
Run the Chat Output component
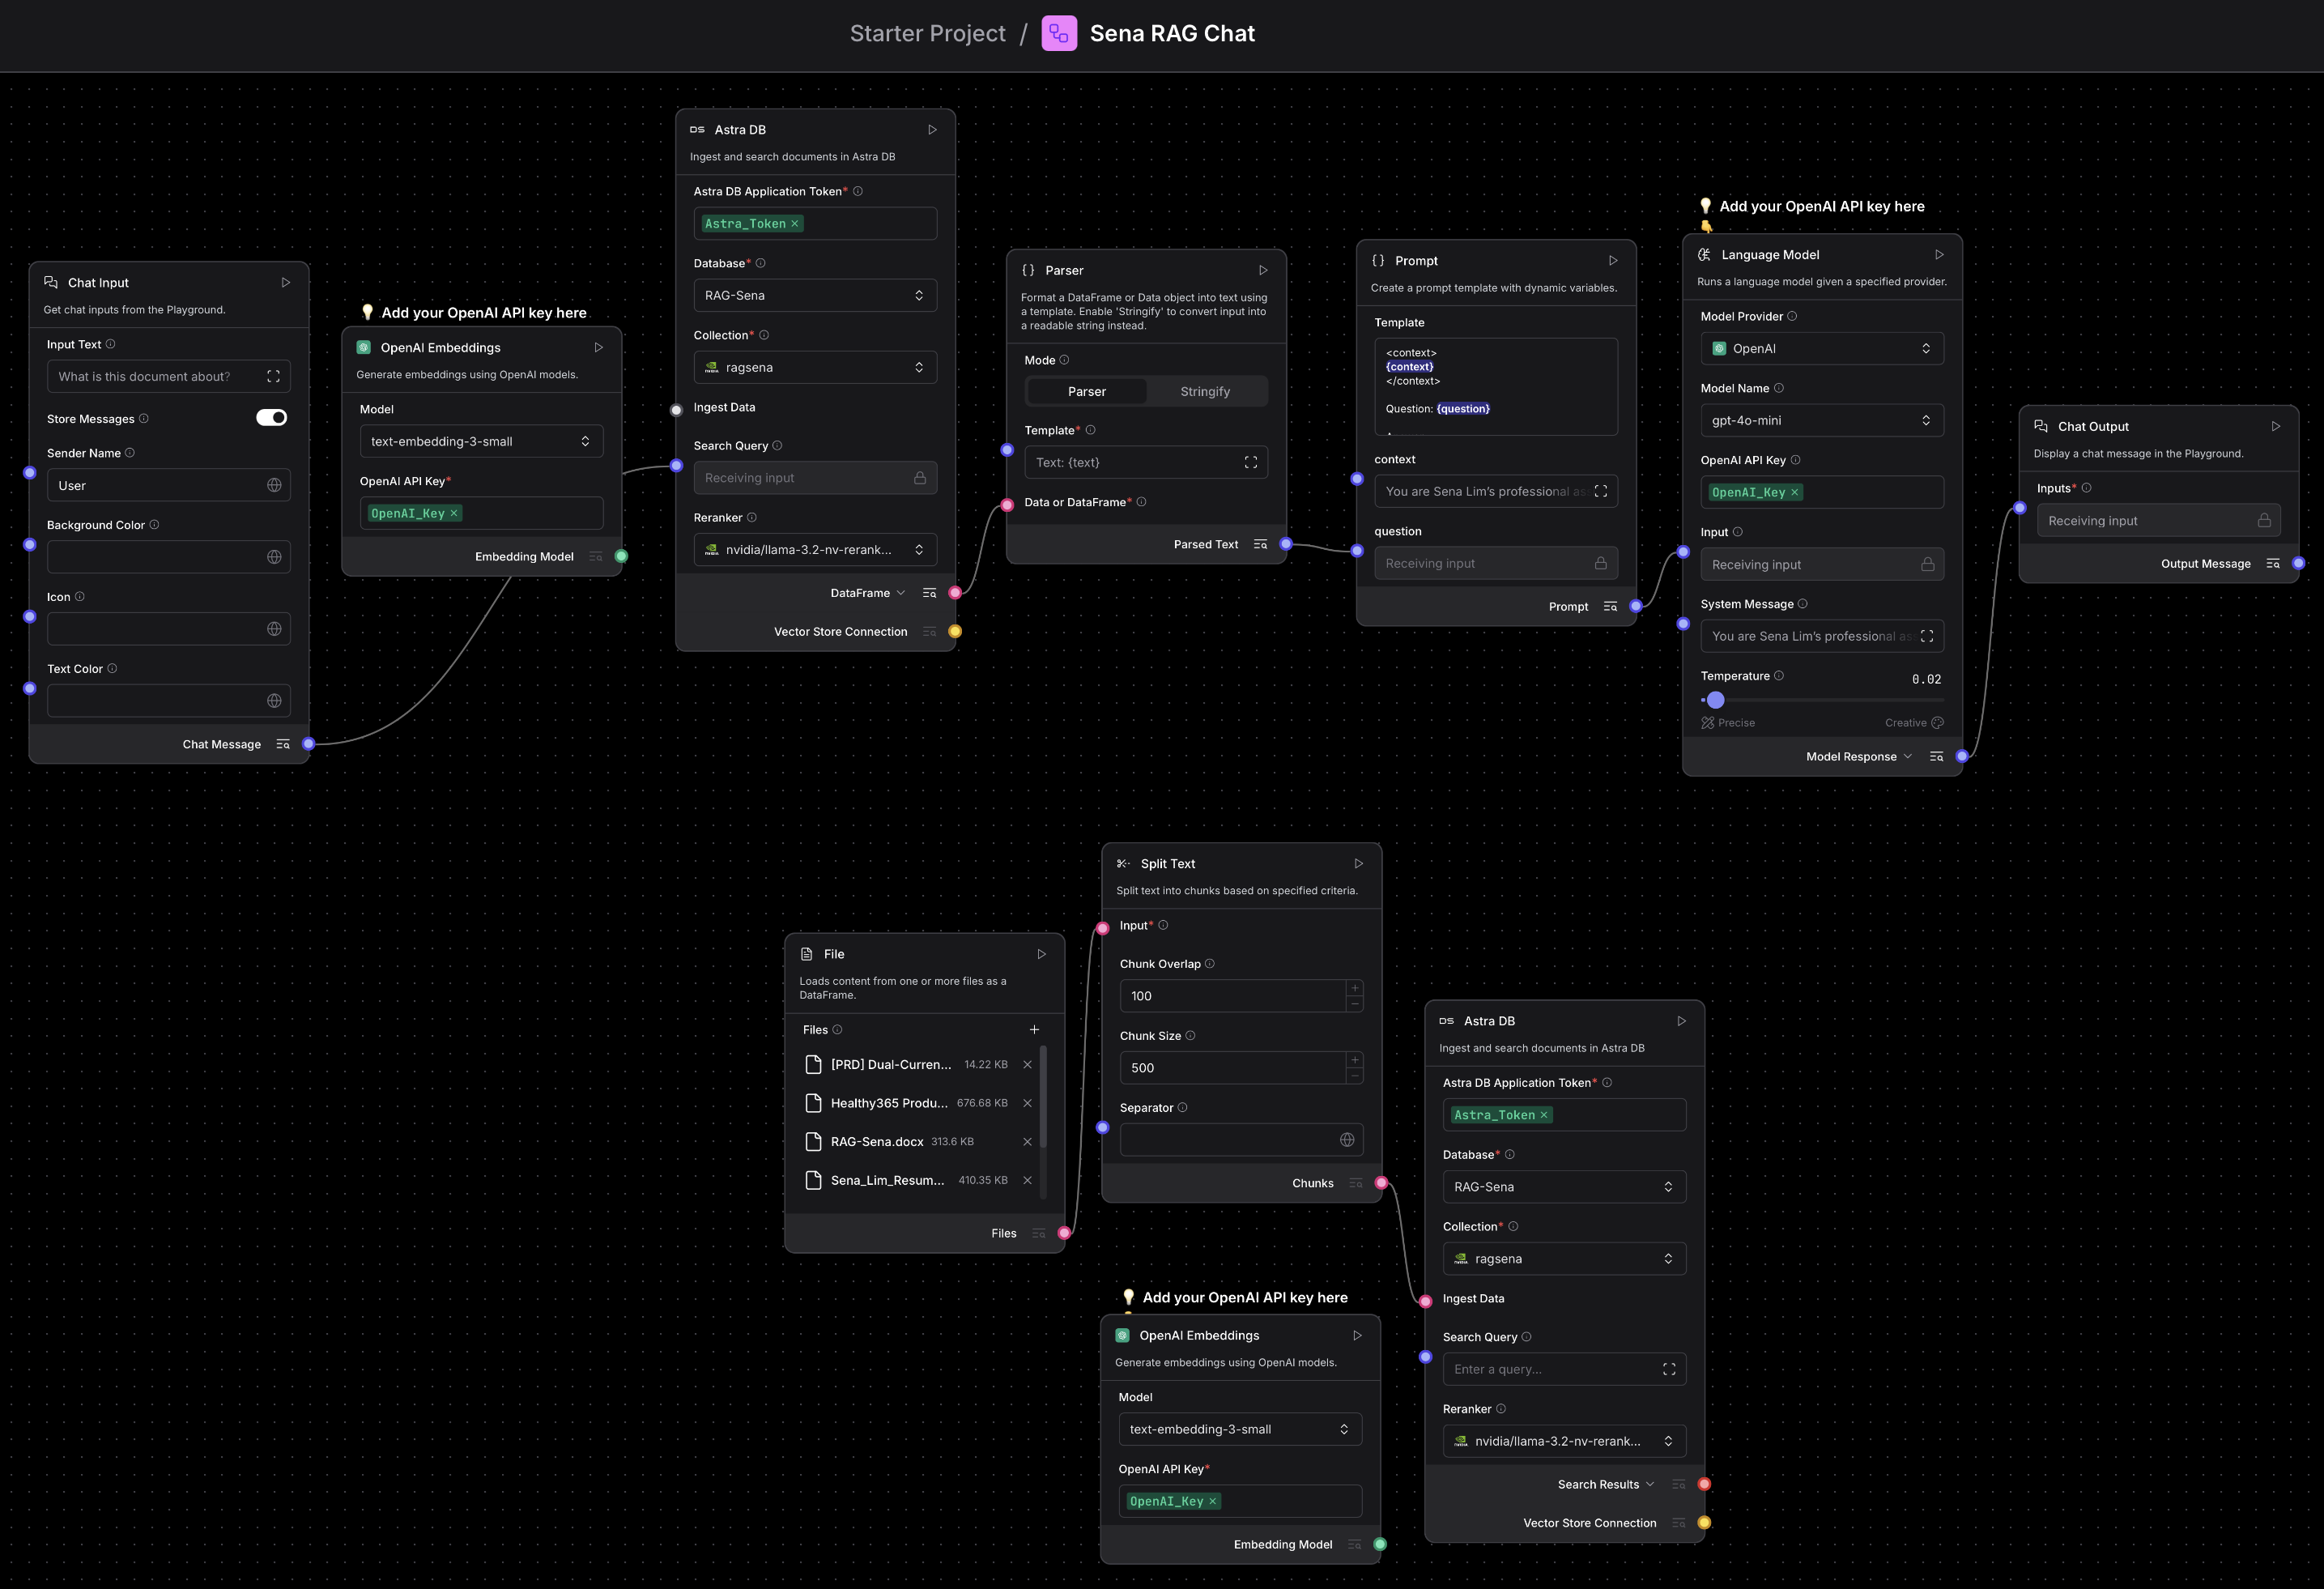(x=2277, y=426)
